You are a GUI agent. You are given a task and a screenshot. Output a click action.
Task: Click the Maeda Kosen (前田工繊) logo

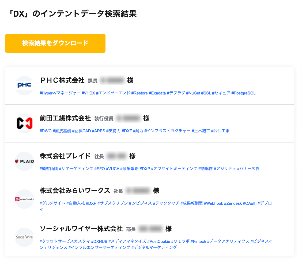(24, 123)
